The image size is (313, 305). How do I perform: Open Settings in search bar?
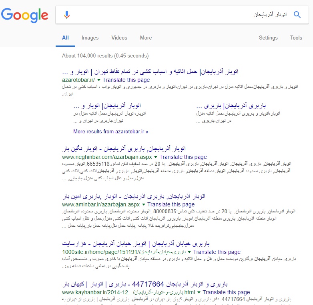[x=268, y=38]
